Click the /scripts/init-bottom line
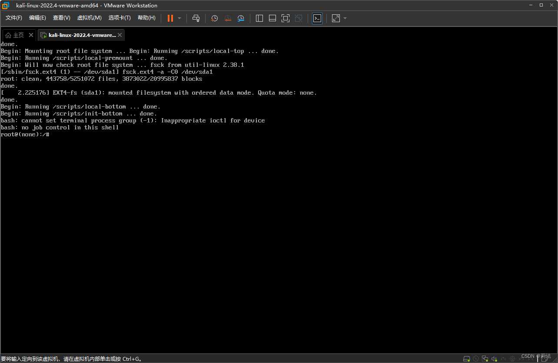Viewport: 558px width, 363px height. point(79,114)
